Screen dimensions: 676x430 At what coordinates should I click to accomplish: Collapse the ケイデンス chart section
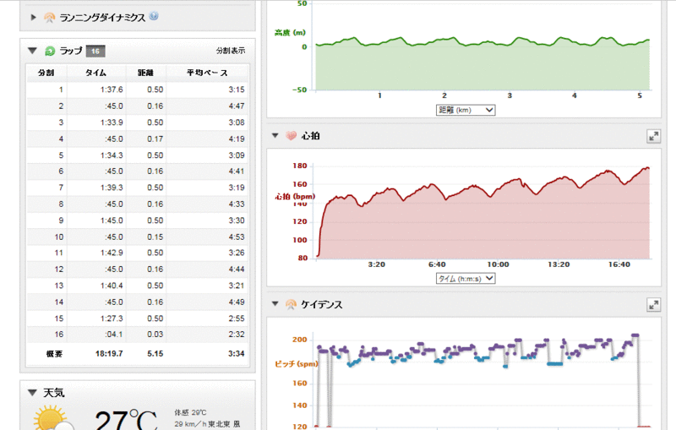pos(275,304)
